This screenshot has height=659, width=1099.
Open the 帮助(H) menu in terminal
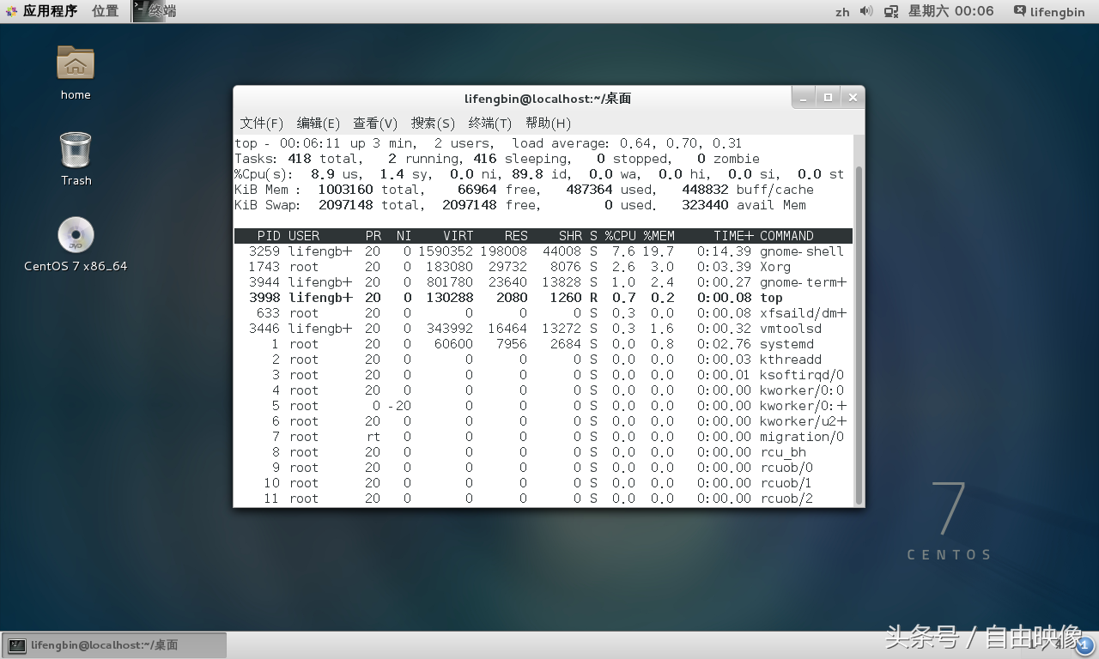click(548, 123)
